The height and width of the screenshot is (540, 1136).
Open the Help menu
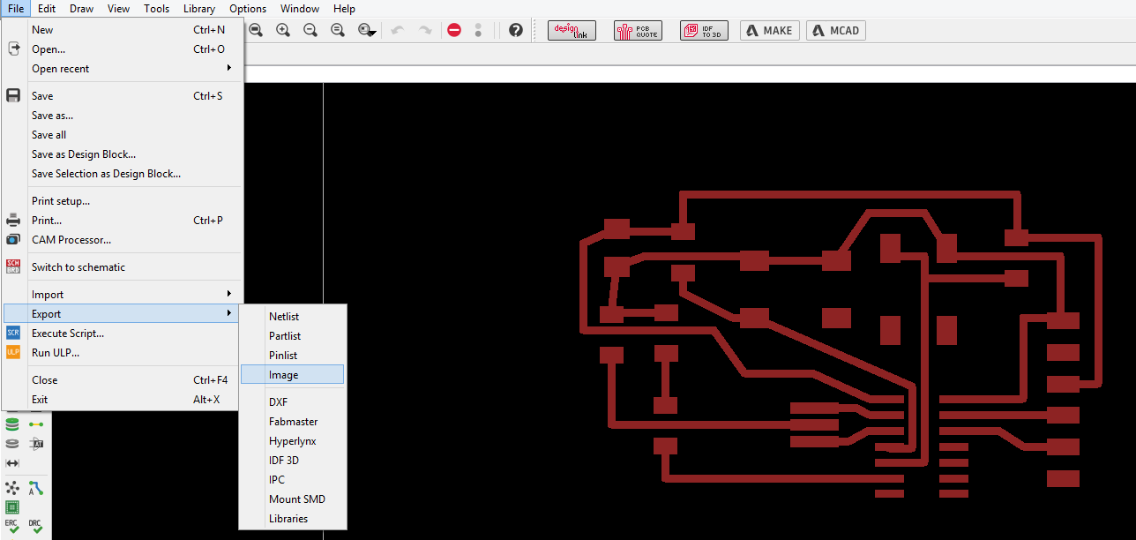tap(345, 9)
